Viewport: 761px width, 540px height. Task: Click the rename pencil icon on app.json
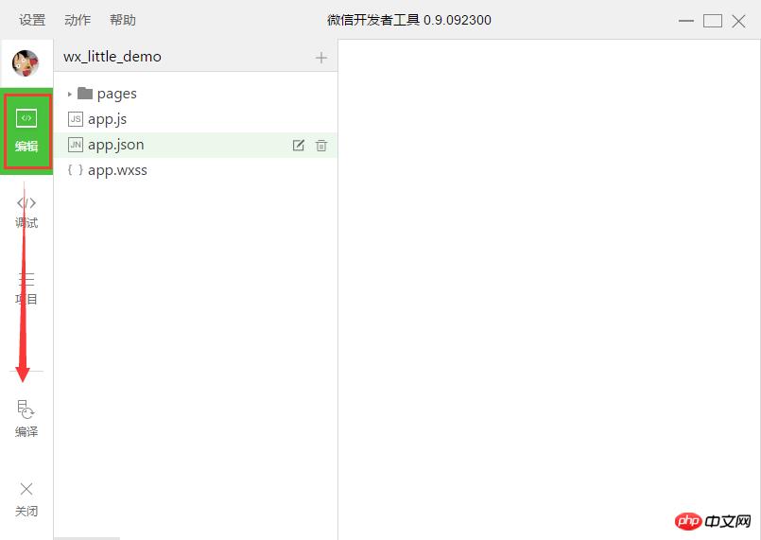pos(299,146)
